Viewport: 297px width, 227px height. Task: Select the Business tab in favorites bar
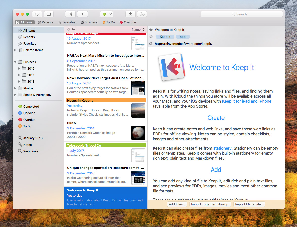(89, 22)
